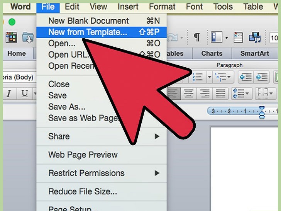Open the Insert menu

tap(128, 7)
